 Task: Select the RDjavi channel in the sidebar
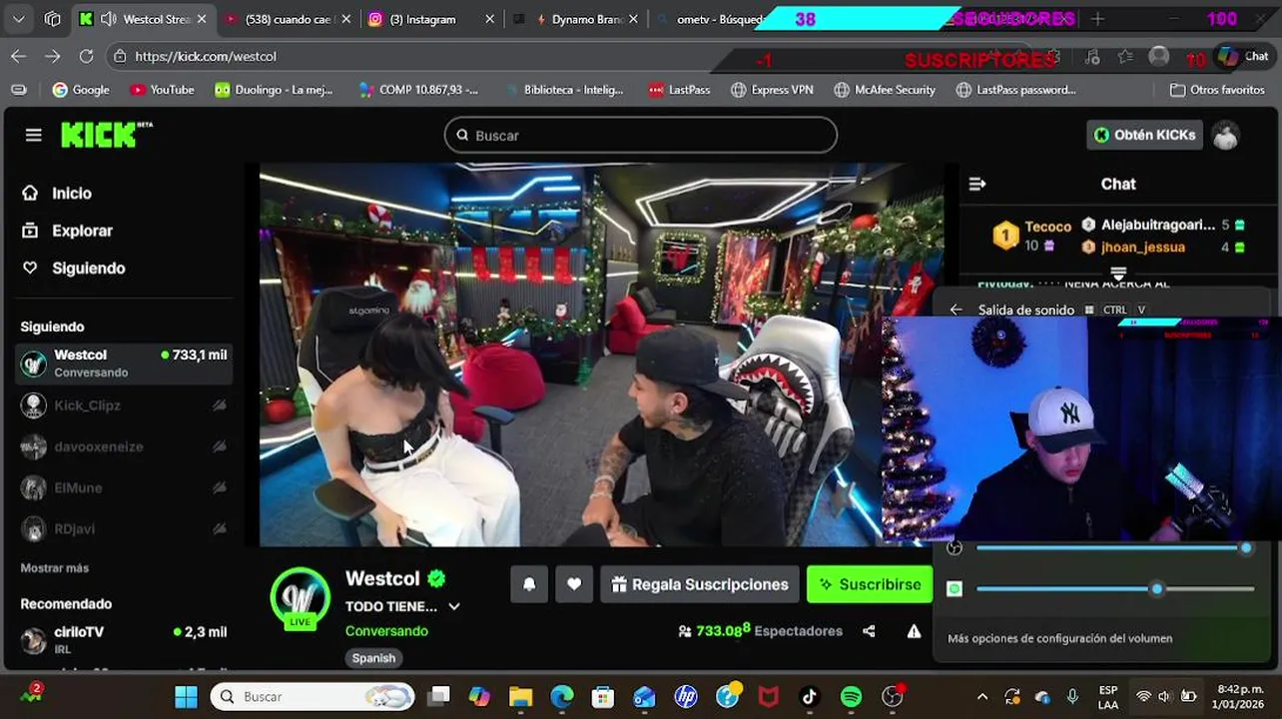[x=124, y=528]
